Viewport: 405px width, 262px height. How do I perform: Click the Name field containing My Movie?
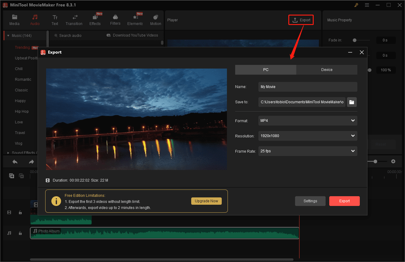click(308, 87)
